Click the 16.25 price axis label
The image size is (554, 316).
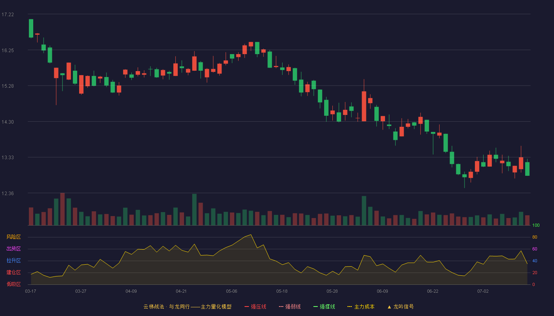click(x=8, y=50)
